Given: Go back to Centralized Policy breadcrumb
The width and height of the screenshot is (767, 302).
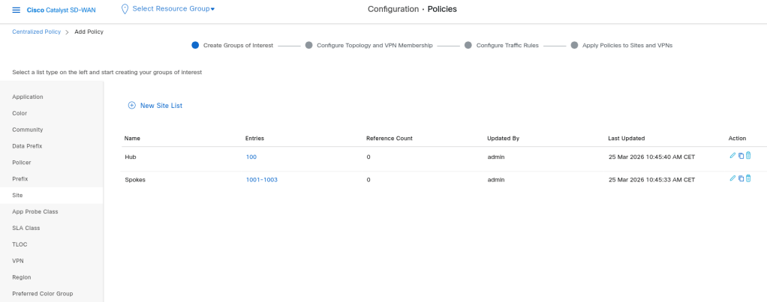Looking at the screenshot, I should (36, 32).
